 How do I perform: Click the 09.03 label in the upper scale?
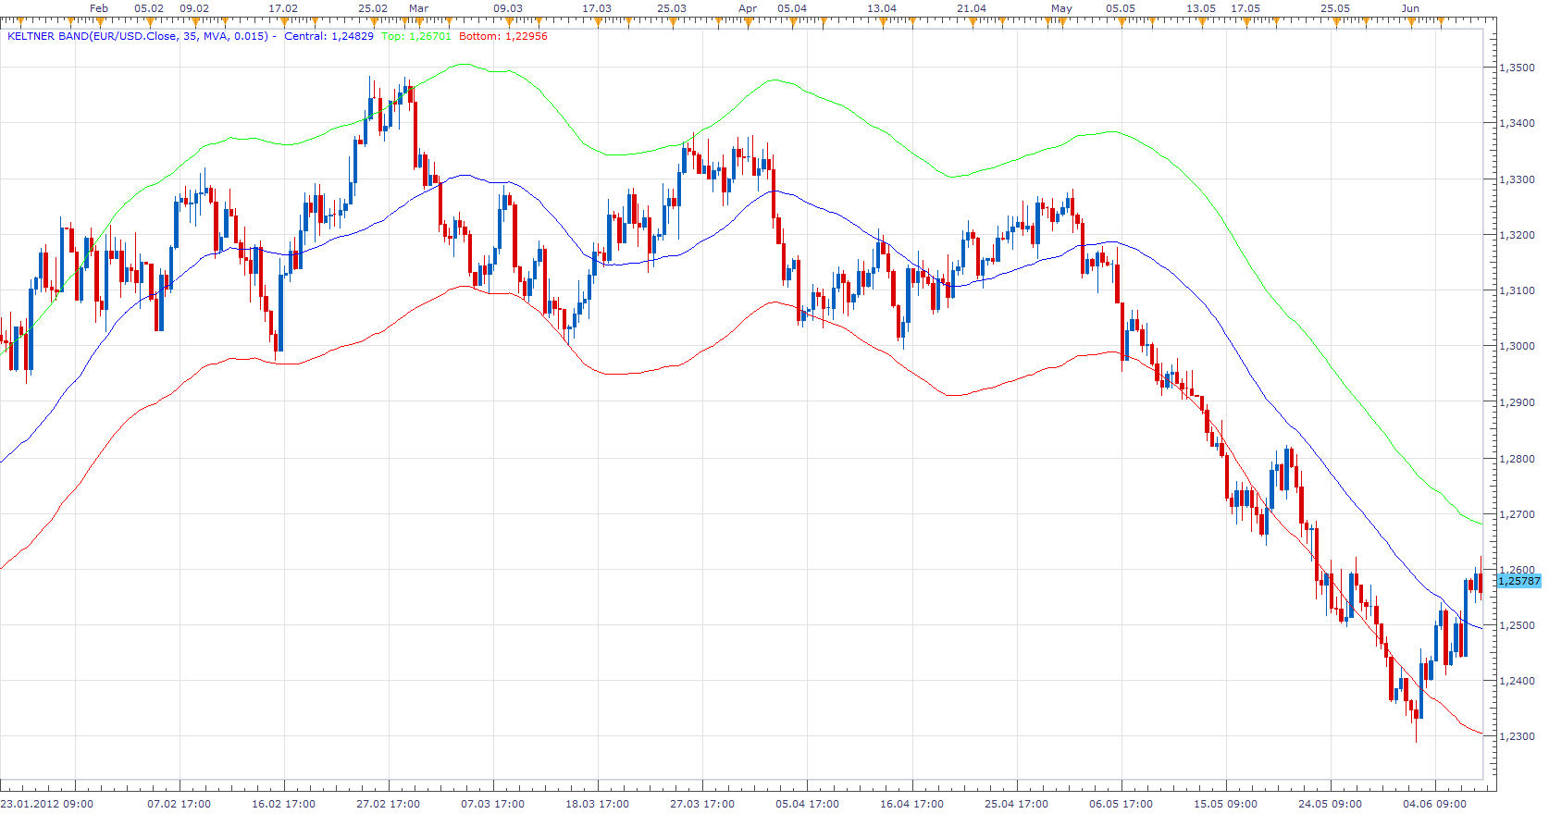coord(508,8)
